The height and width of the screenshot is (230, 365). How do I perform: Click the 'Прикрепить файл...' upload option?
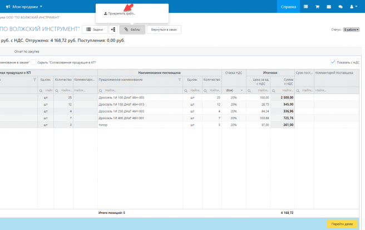[x=120, y=13]
